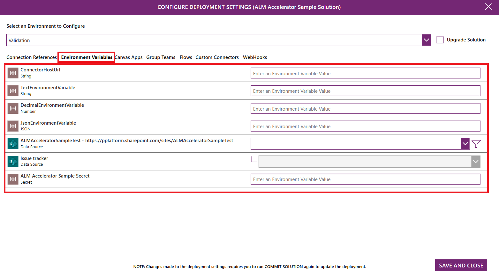Click the Upgrade Solution label text
The image size is (499, 277).
coord(466,40)
